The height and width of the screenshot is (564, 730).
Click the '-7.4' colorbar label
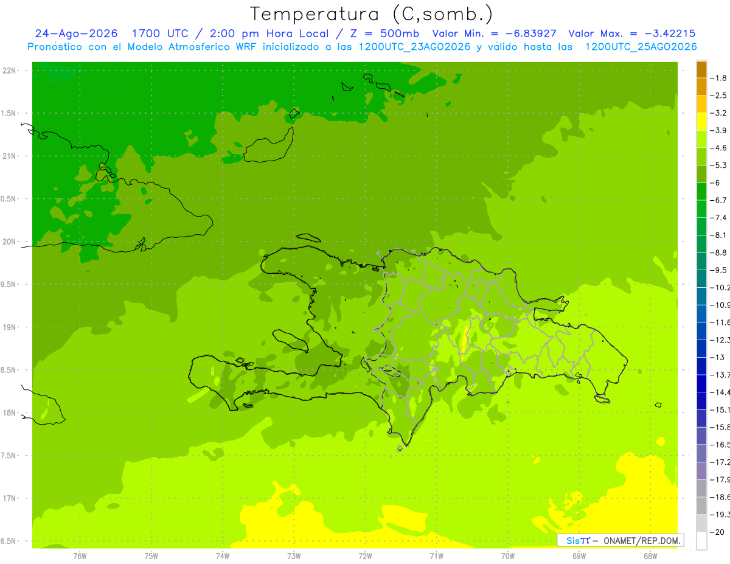click(x=718, y=218)
